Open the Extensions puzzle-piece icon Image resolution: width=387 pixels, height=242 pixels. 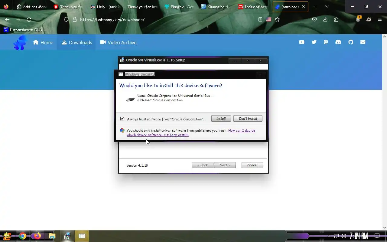tap(336, 19)
